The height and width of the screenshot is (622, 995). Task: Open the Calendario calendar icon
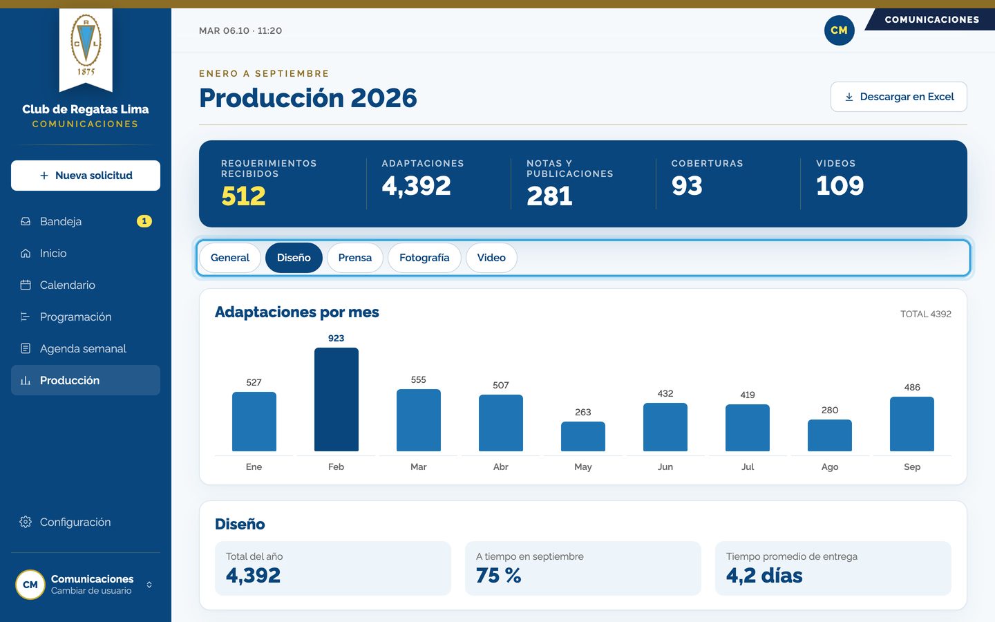[26, 285]
